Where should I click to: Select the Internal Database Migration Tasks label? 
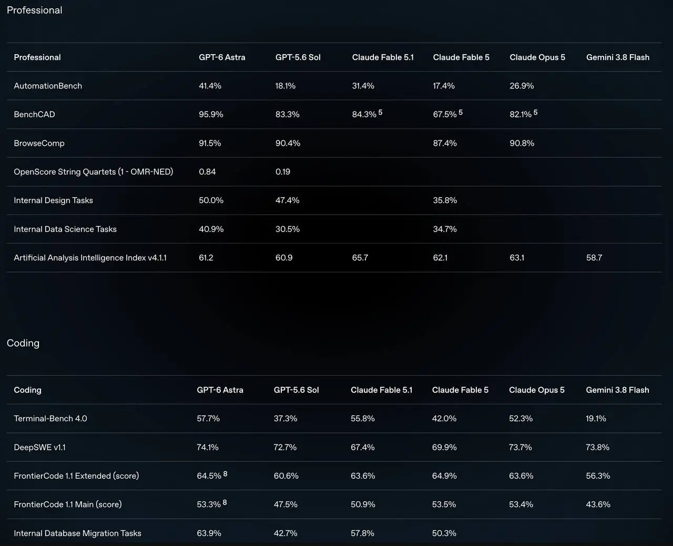(77, 533)
